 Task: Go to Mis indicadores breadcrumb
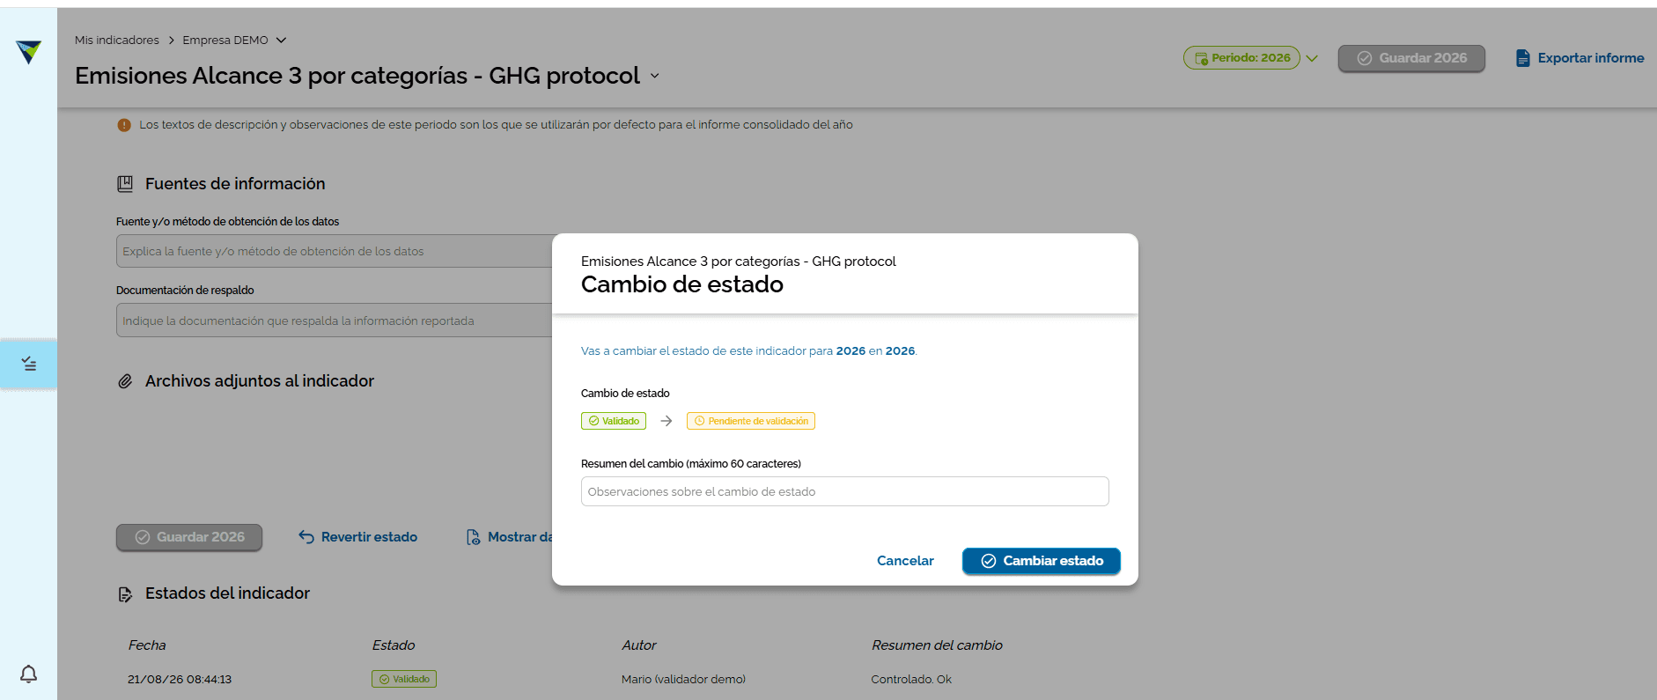pos(117,41)
